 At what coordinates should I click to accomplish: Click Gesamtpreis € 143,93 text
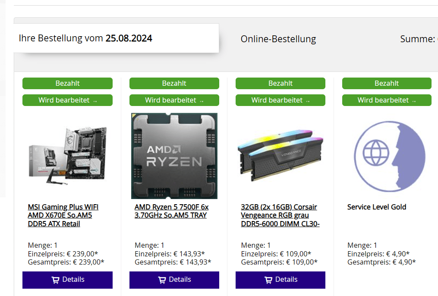coord(173,262)
